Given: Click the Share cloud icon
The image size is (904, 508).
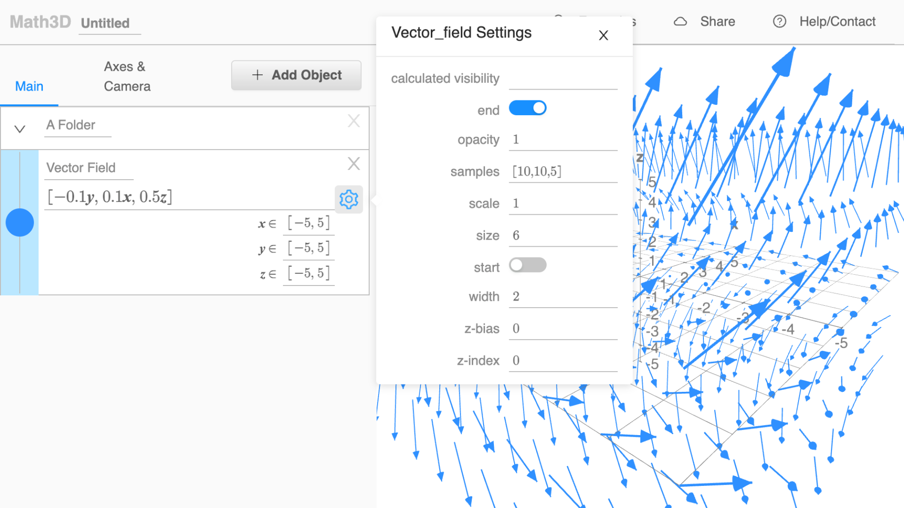Looking at the screenshot, I should click(x=680, y=22).
